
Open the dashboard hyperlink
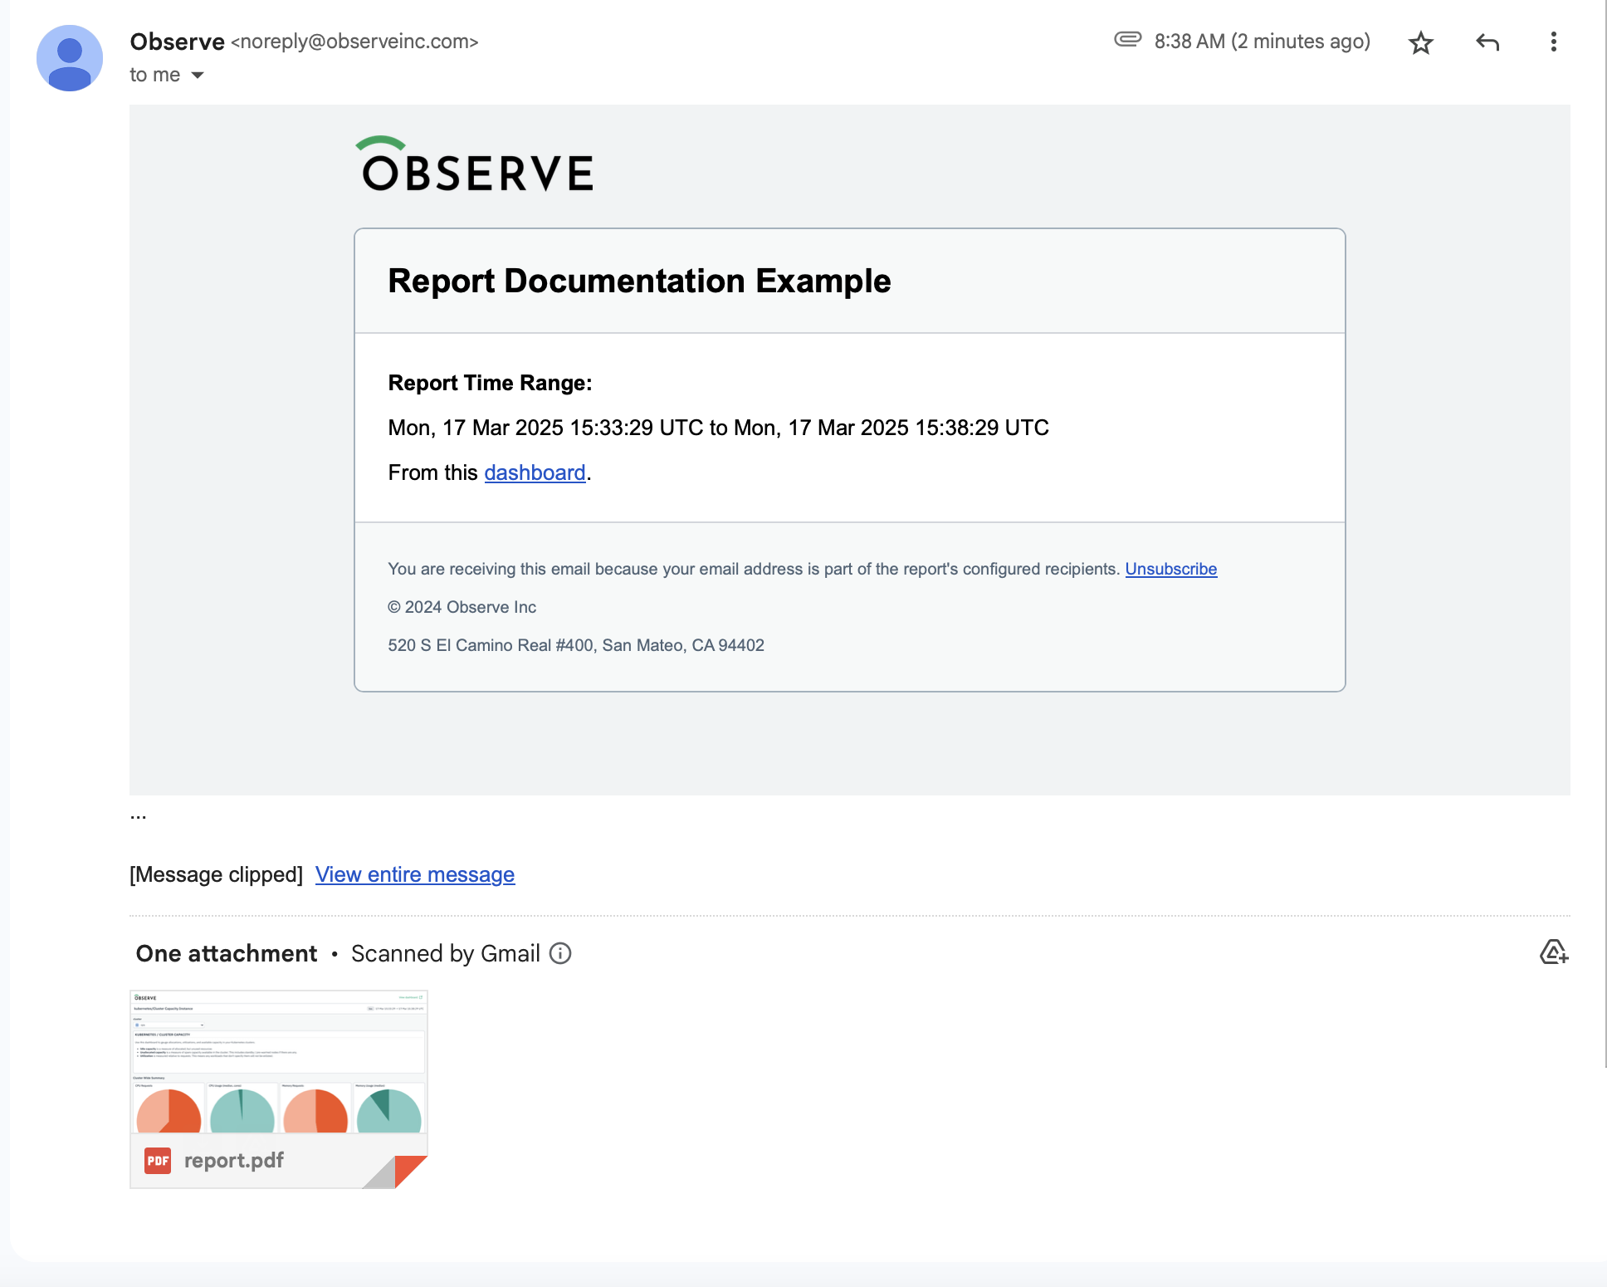point(535,472)
